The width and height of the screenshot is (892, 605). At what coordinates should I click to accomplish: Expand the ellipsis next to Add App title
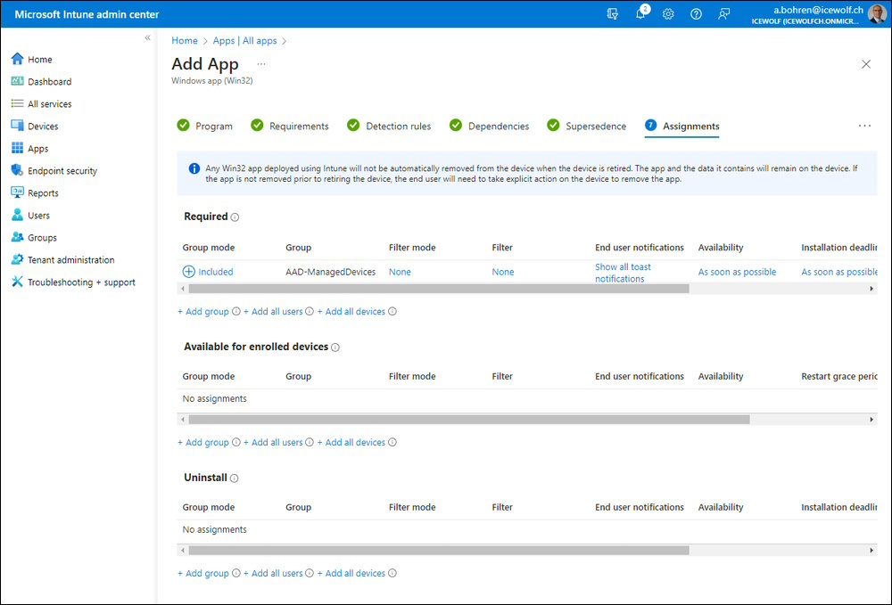pos(261,64)
